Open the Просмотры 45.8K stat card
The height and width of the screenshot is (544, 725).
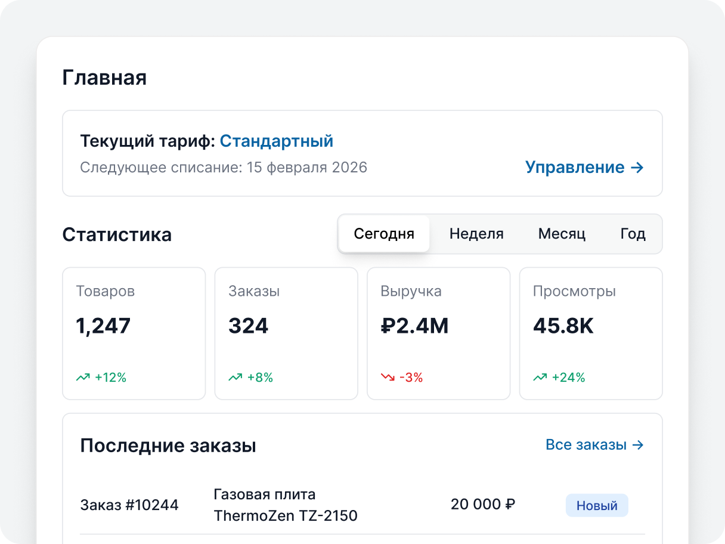point(591,333)
